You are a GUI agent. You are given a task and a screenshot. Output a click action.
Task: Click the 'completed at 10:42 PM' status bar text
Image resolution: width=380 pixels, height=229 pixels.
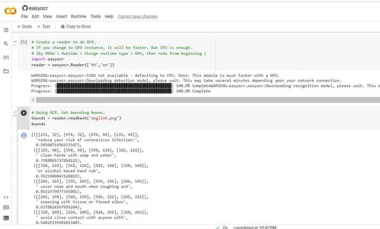[255, 227]
